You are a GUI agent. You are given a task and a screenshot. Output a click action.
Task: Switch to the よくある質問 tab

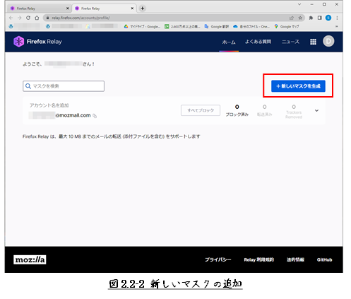tap(258, 42)
